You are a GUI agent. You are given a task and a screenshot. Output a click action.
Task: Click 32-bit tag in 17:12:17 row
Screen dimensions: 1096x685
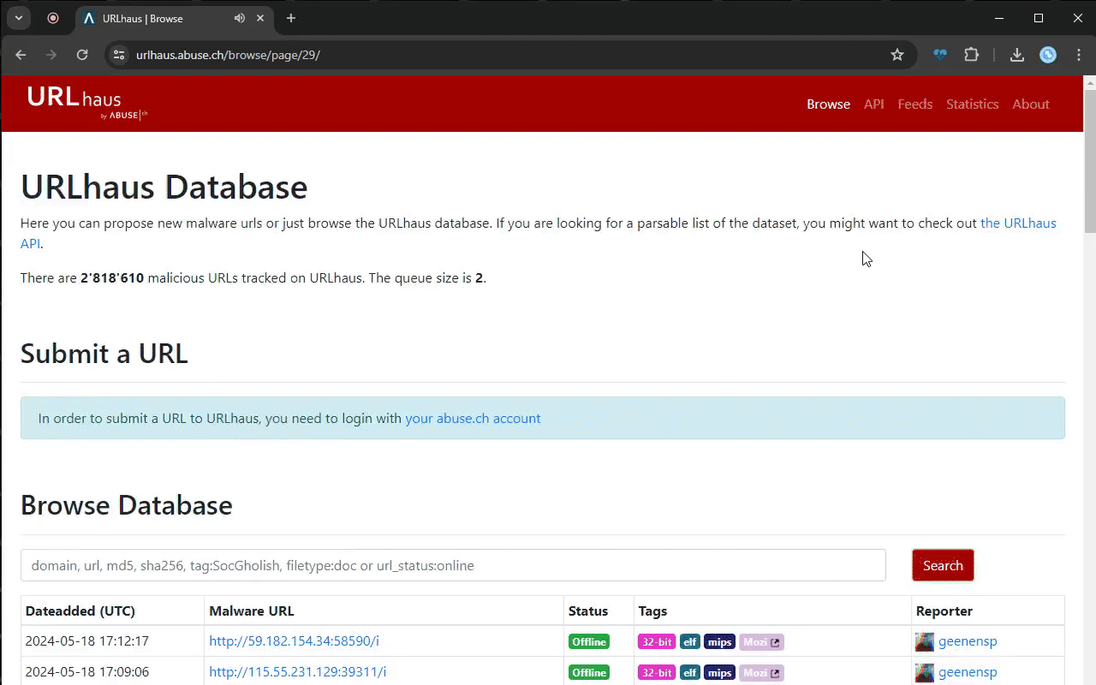click(657, 641)
